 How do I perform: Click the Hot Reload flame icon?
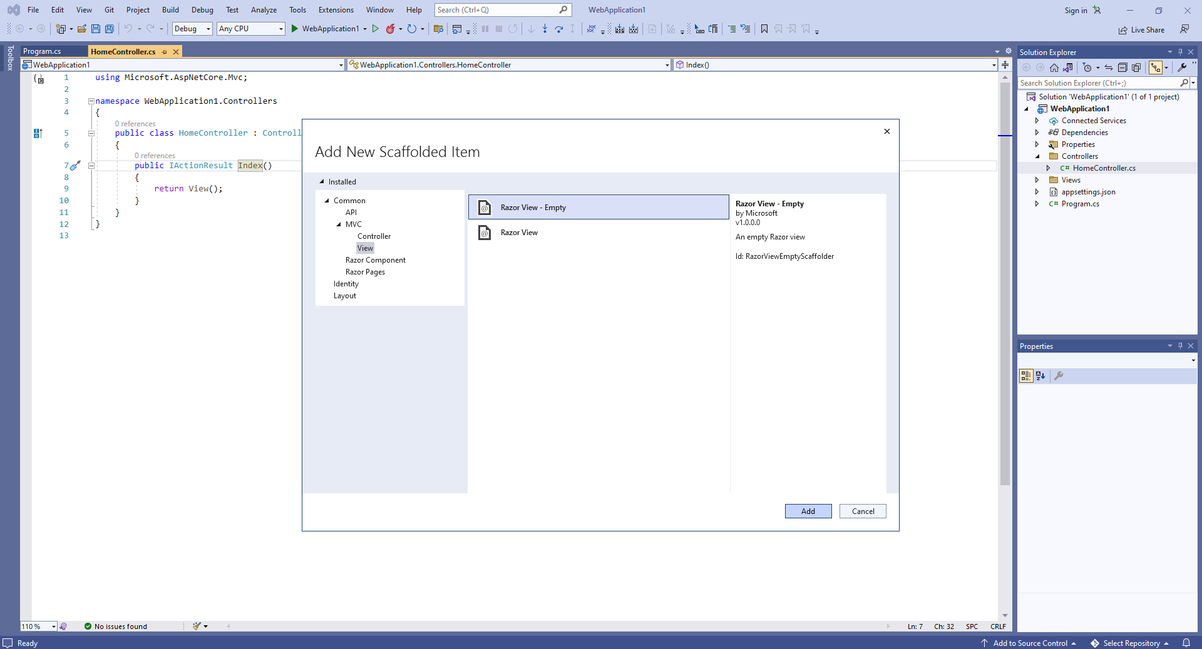coord(390,29)
